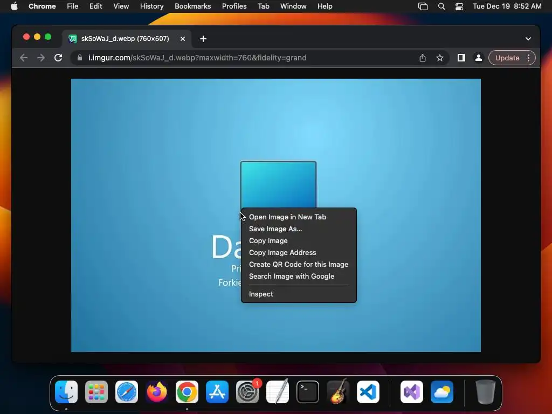
Task: Open the App Store from the Dock
Action: 217,392
